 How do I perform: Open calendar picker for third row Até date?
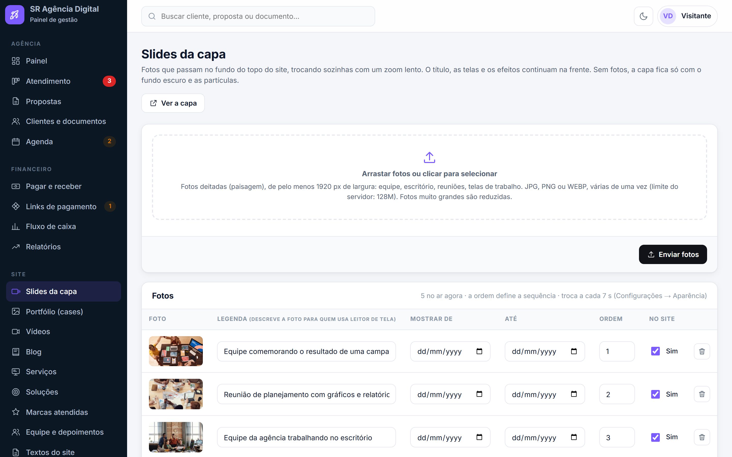(x=574, y=437)
